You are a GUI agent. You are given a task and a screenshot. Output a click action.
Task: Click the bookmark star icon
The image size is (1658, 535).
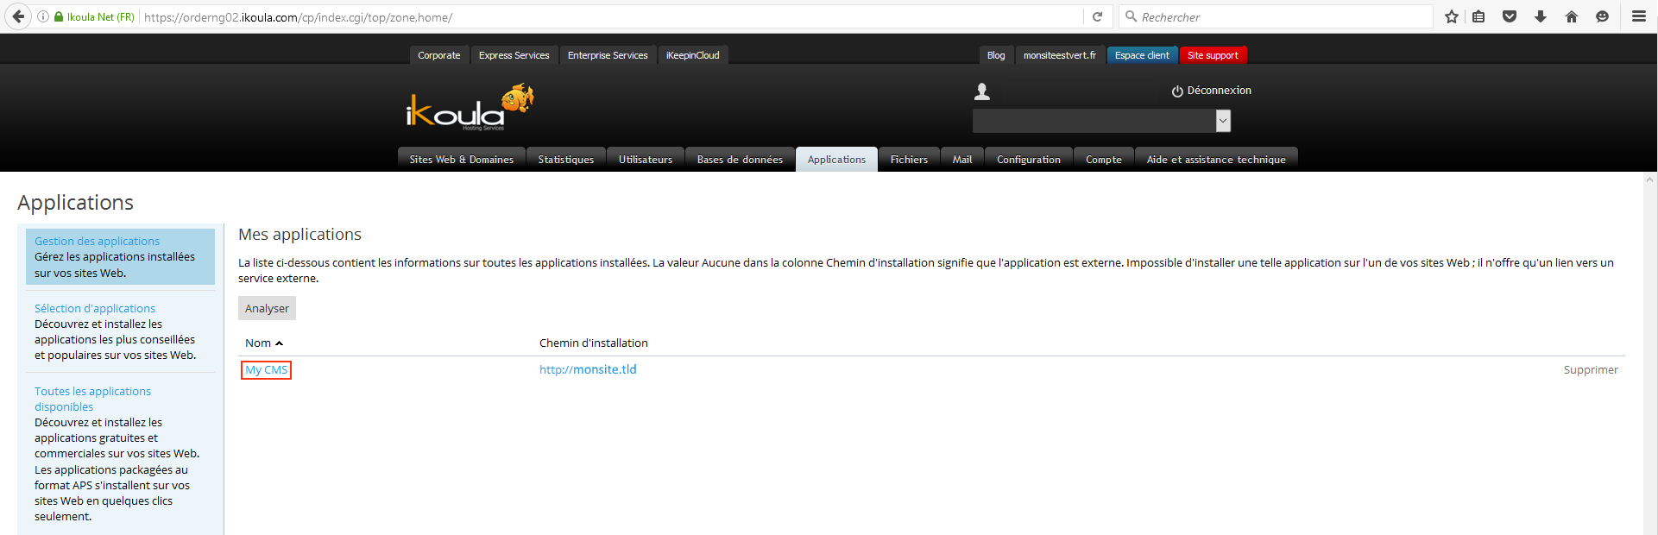click(1452, 16)
